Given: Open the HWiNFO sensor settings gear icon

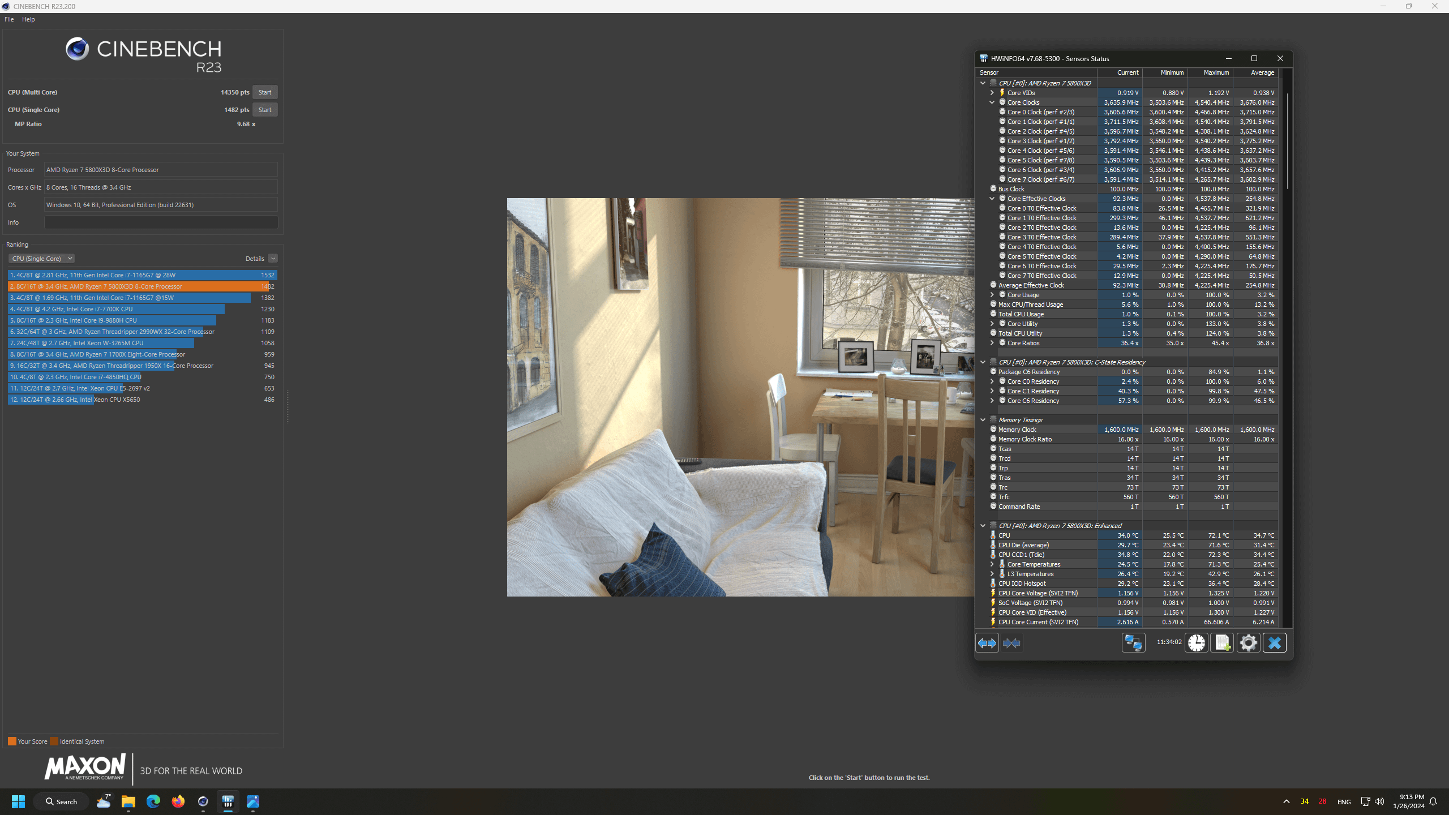Looking at the screenshot, I should 1248,643.
